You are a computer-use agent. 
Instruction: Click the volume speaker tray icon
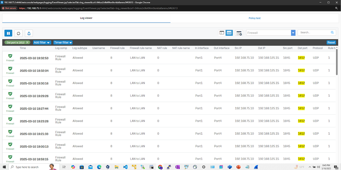[319, 167]
